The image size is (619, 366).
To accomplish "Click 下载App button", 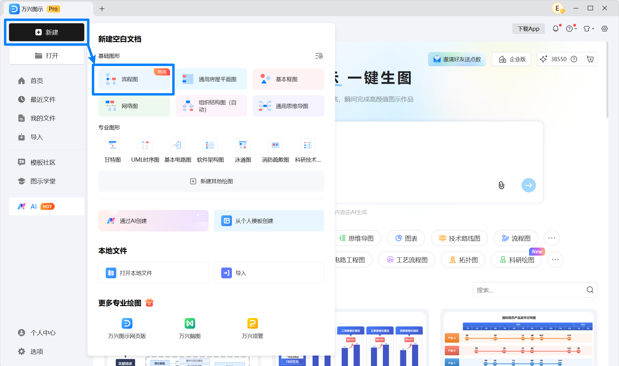I will (x=528, y=29).
